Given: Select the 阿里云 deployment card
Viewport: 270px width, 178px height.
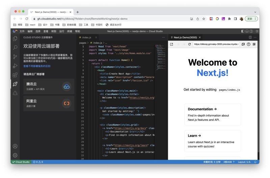Looking at the screenshot, I should 49,104.
